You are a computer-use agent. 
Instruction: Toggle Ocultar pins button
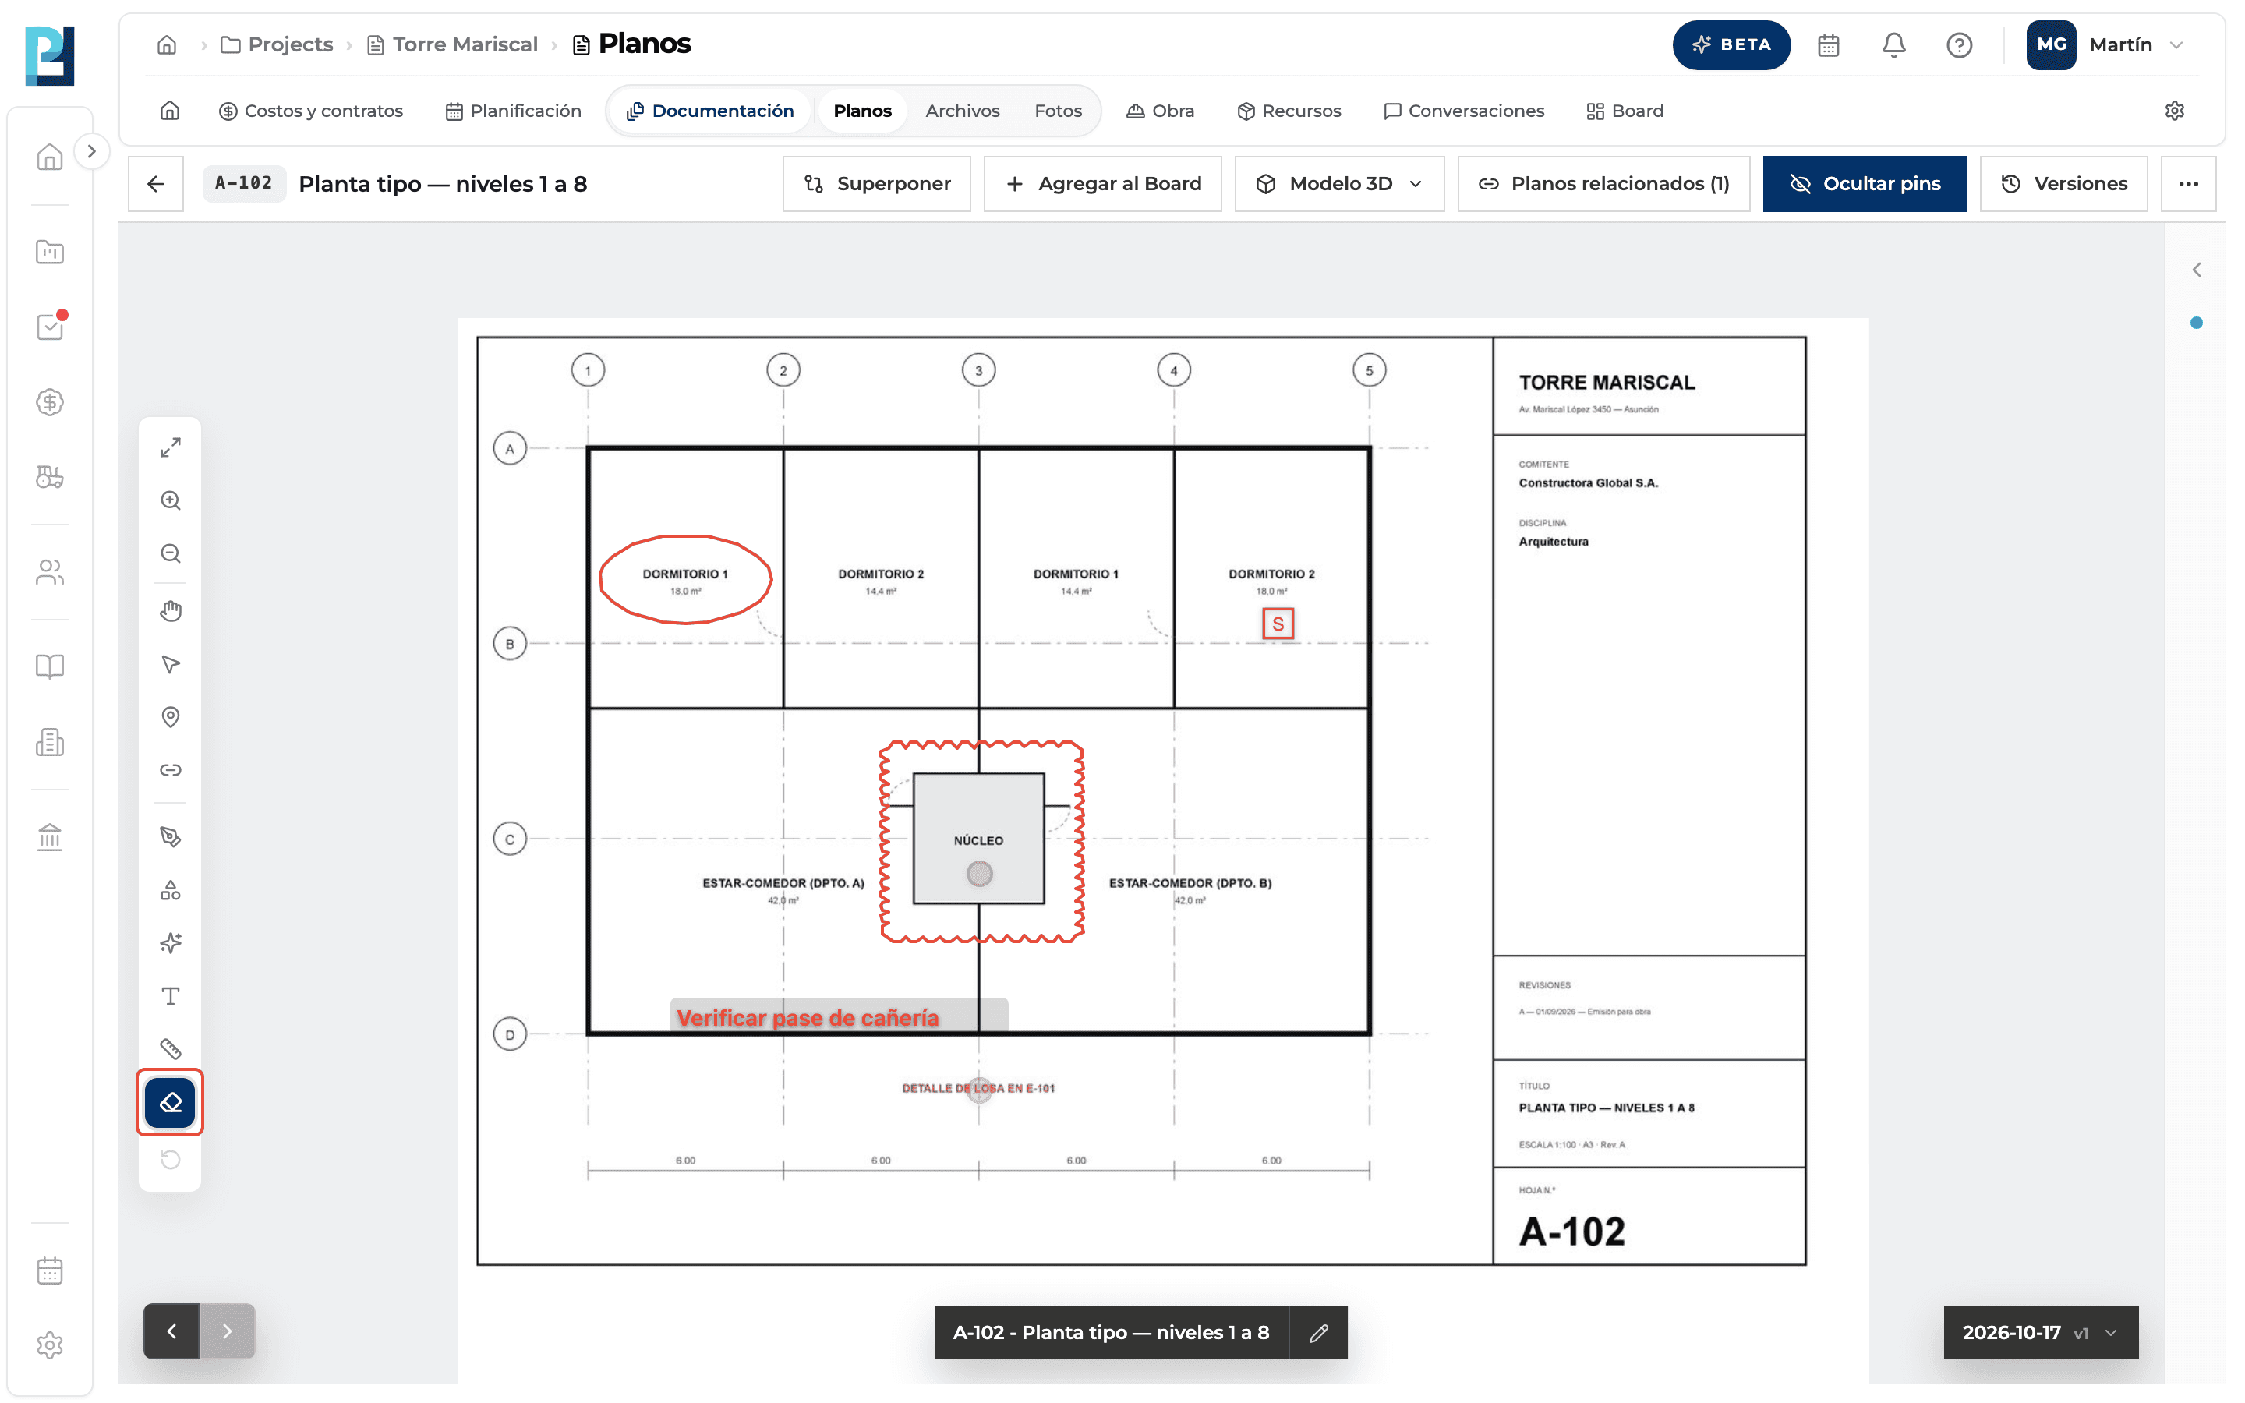click(1864, 184)
